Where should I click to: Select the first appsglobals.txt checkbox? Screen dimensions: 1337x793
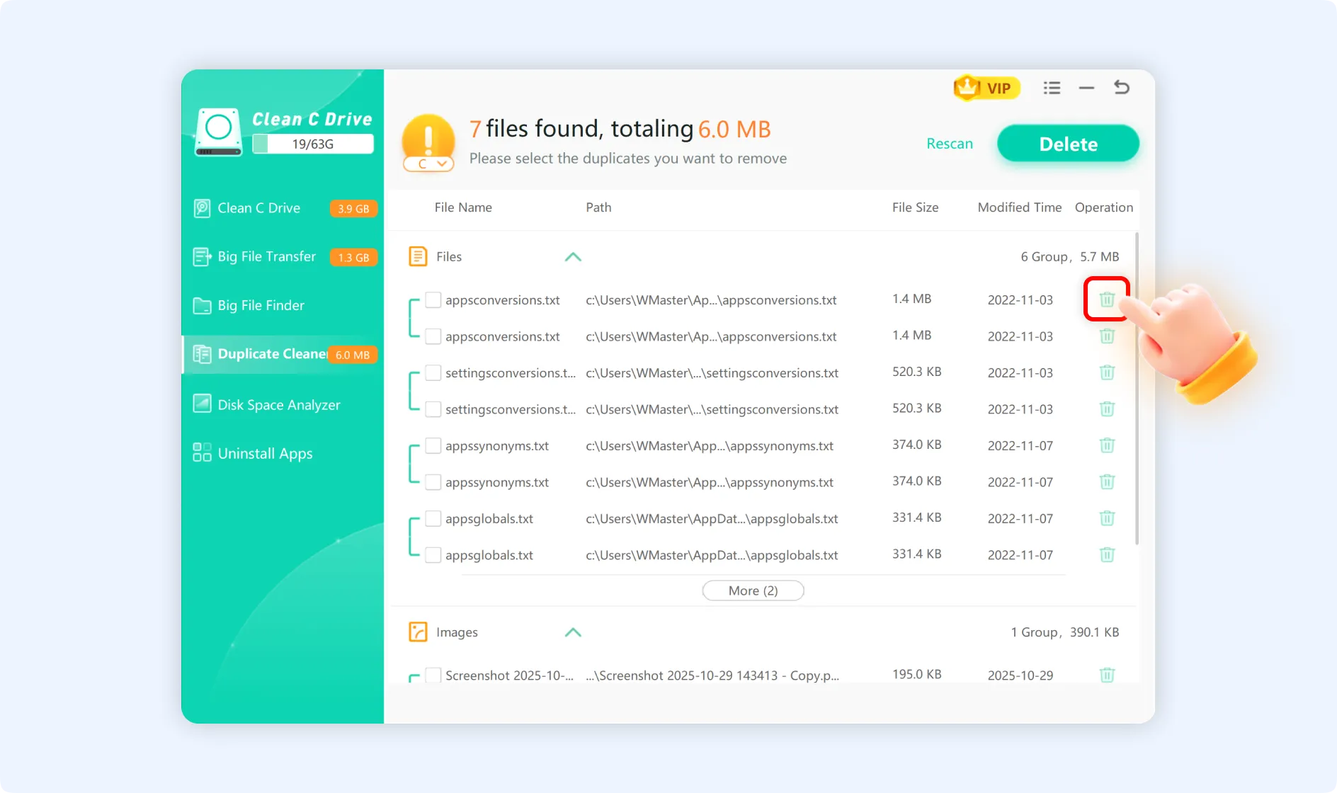pyautogui.click(x=433, y=518)
